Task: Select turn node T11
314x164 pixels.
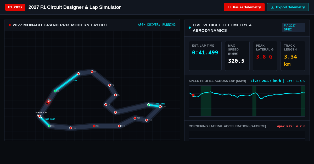Action: coord(147,120)
